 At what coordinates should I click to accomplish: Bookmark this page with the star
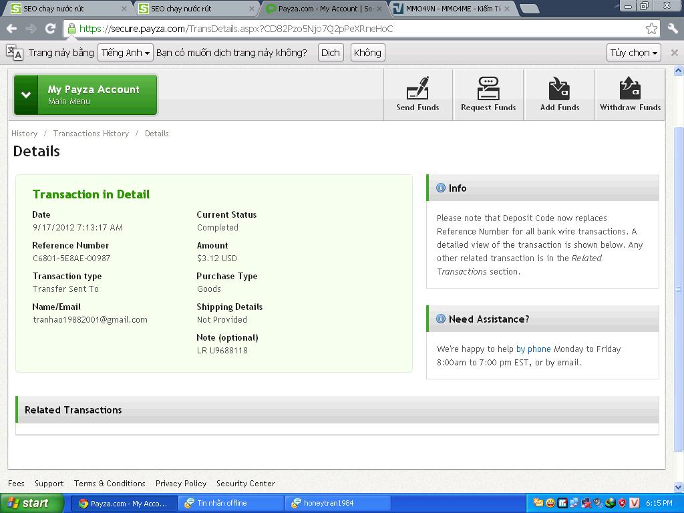tap(651, 29)
